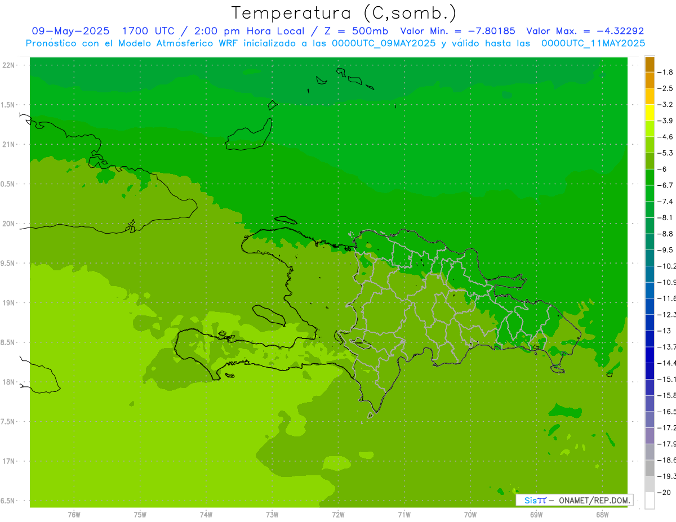Image resolution: width=676 pixels, height=522 pixels.
Task: Pick the yellow swatch between -3.2 and -3.9
Action: click(650, 113)
